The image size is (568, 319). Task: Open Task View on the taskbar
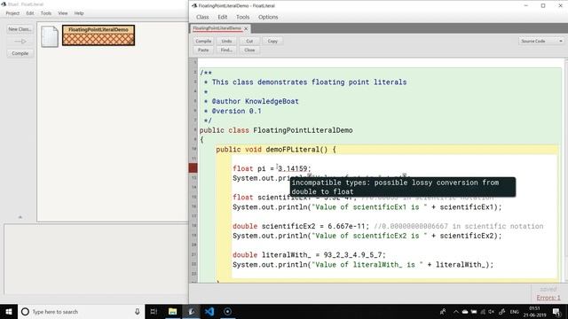[154, 311]
